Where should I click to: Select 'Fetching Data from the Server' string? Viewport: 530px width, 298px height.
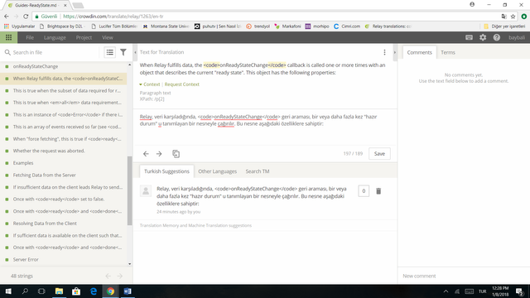coord(64,175)
